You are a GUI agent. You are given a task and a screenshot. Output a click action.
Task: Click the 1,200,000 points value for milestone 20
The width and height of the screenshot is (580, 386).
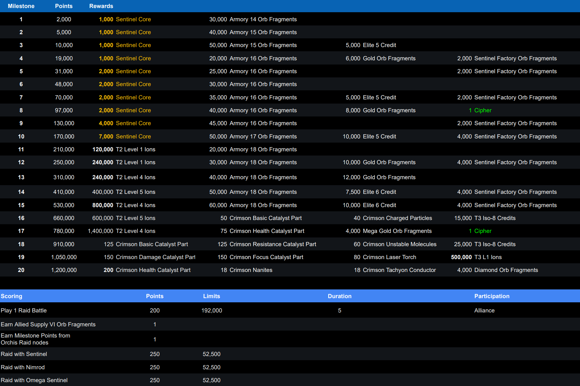coord(64,270)
